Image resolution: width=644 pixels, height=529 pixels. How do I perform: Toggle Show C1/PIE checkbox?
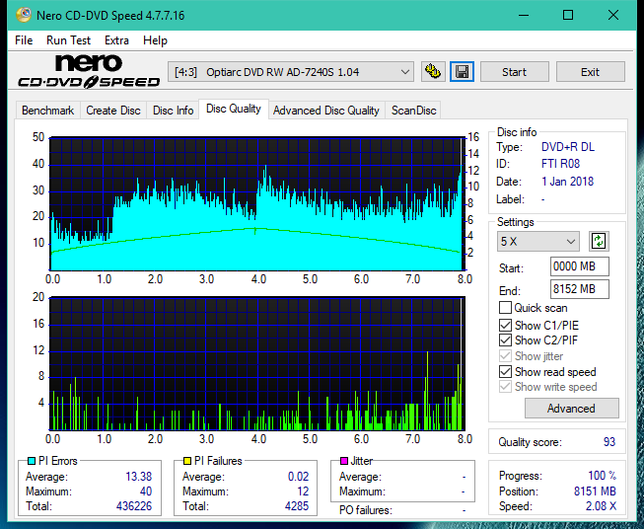(505, 325)
